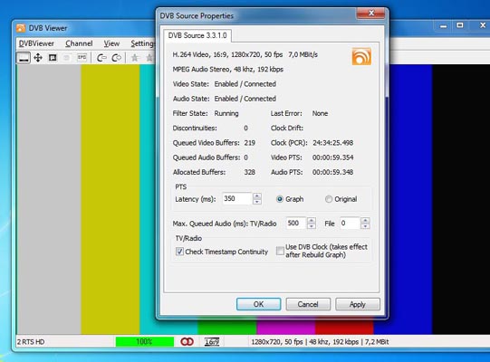Click the Latency (ms) input field showing 350
490x362 pixels.
click(236, 198)
